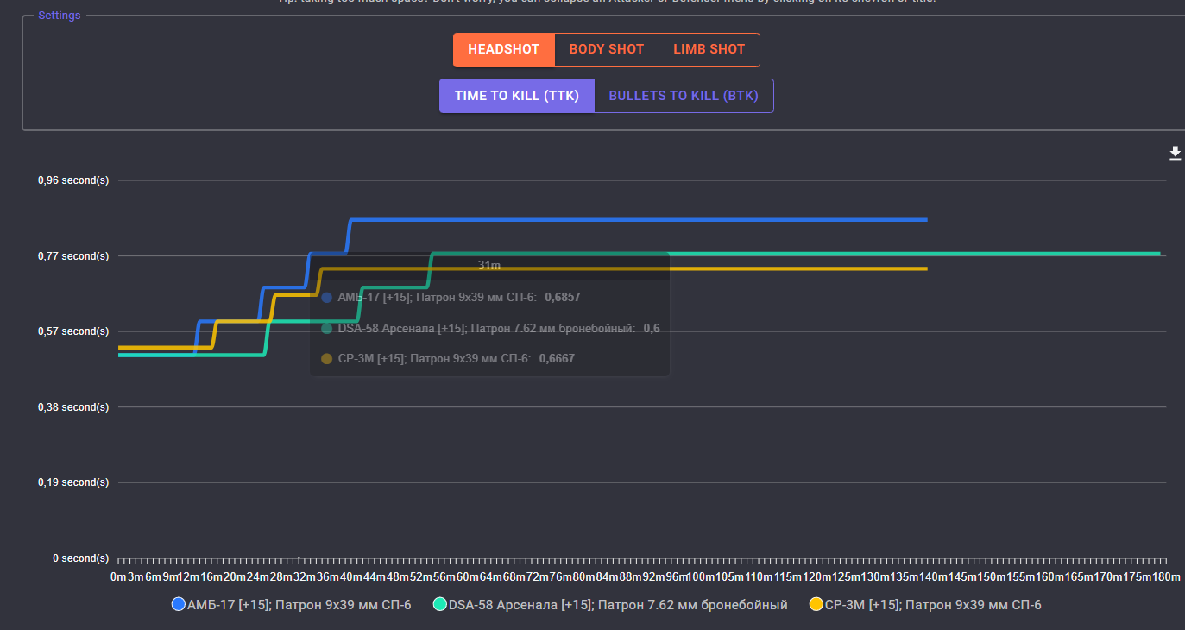Select TIME TO KILL (TTK) mode

[517, 96]
